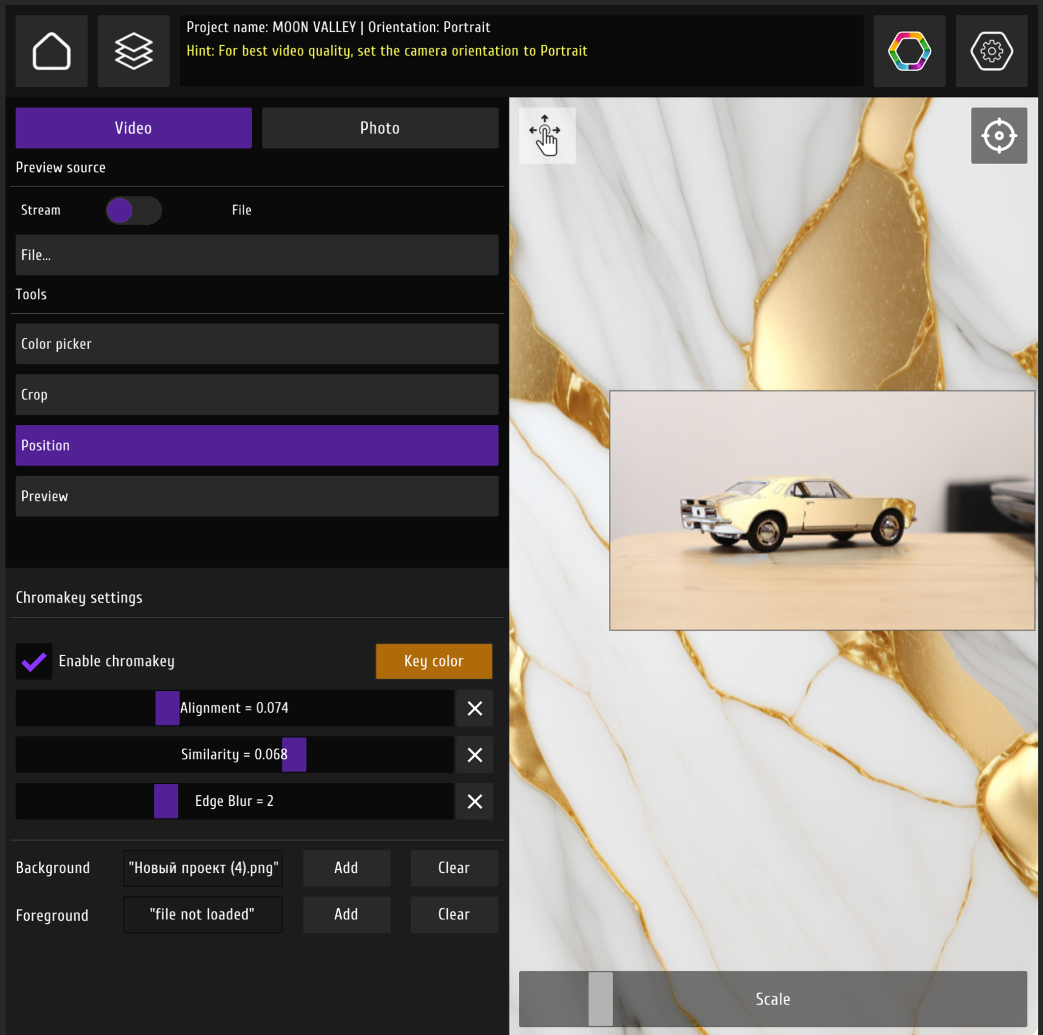Click the crosshair center target icon
The width and height of the screenshot is (1043, 1035).
999,135
